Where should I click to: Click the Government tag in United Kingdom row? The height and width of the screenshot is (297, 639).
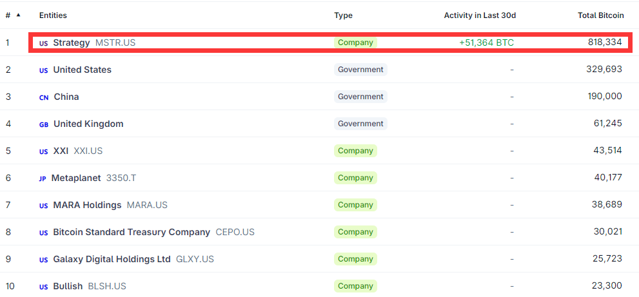(360, 124)
